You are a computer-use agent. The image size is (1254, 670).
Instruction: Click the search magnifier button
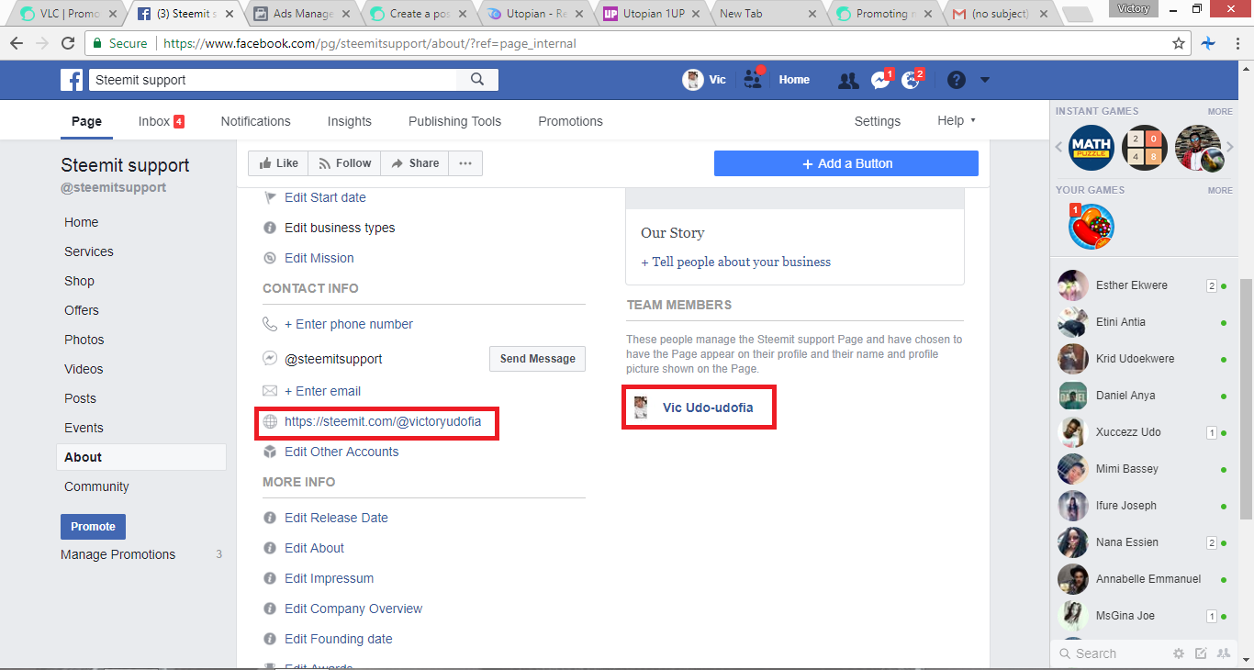477,80
